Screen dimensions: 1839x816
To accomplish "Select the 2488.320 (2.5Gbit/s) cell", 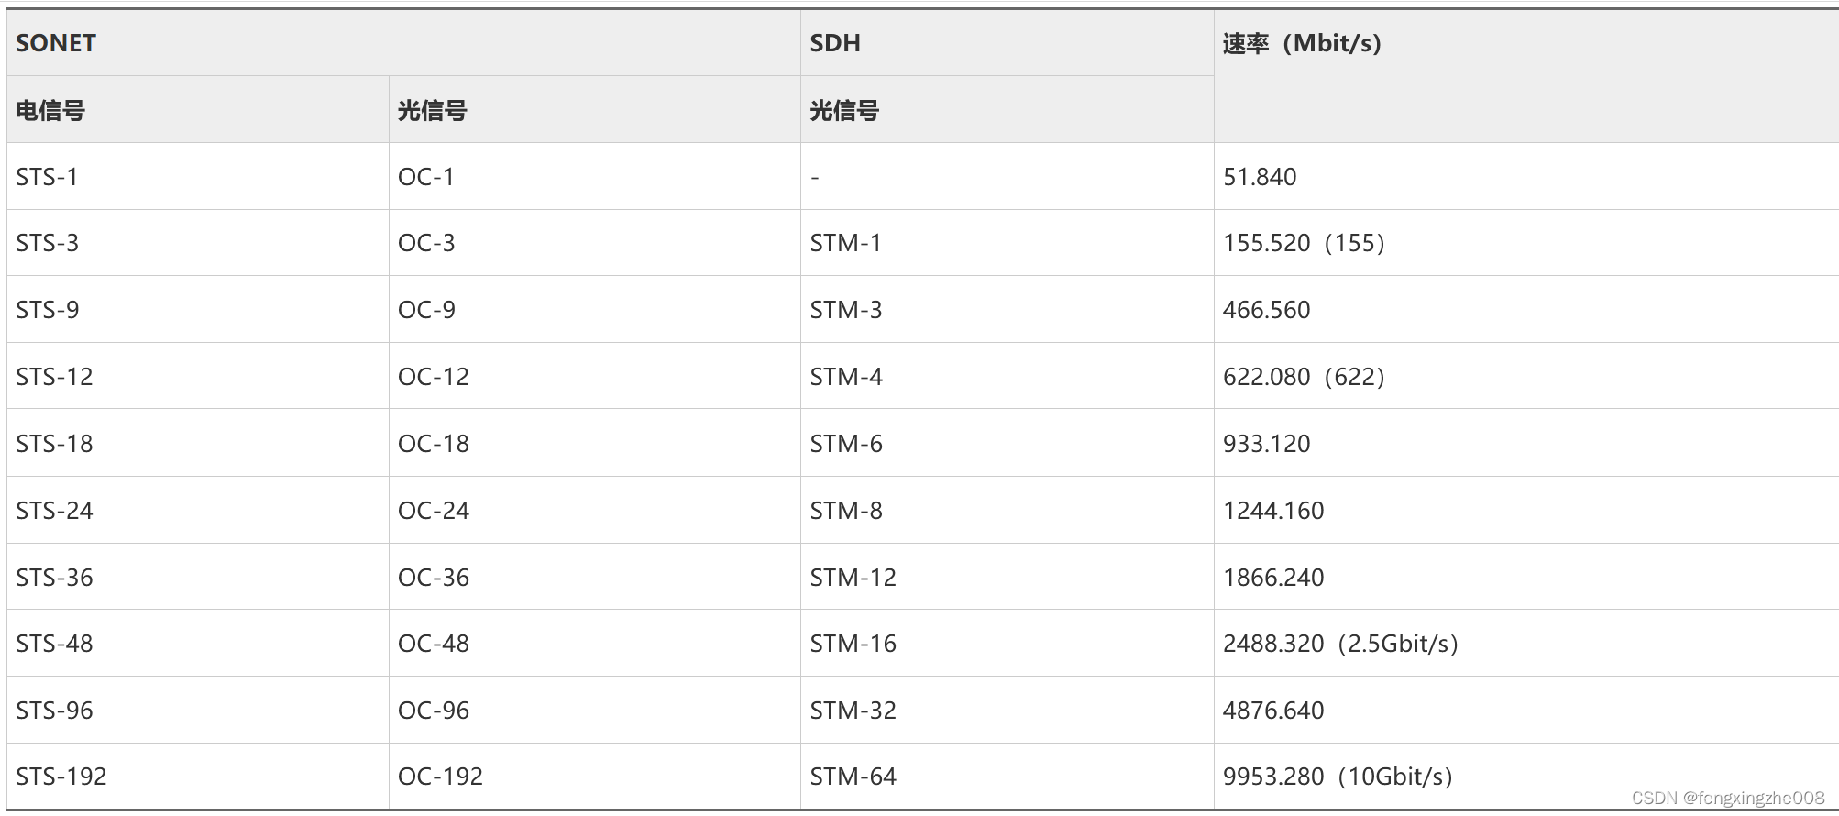I will click(1339, 644).
